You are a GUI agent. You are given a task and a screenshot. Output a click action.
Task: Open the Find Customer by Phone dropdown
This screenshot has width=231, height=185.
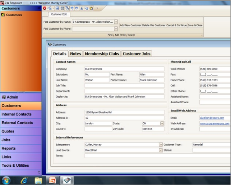(x=116, y=29)
